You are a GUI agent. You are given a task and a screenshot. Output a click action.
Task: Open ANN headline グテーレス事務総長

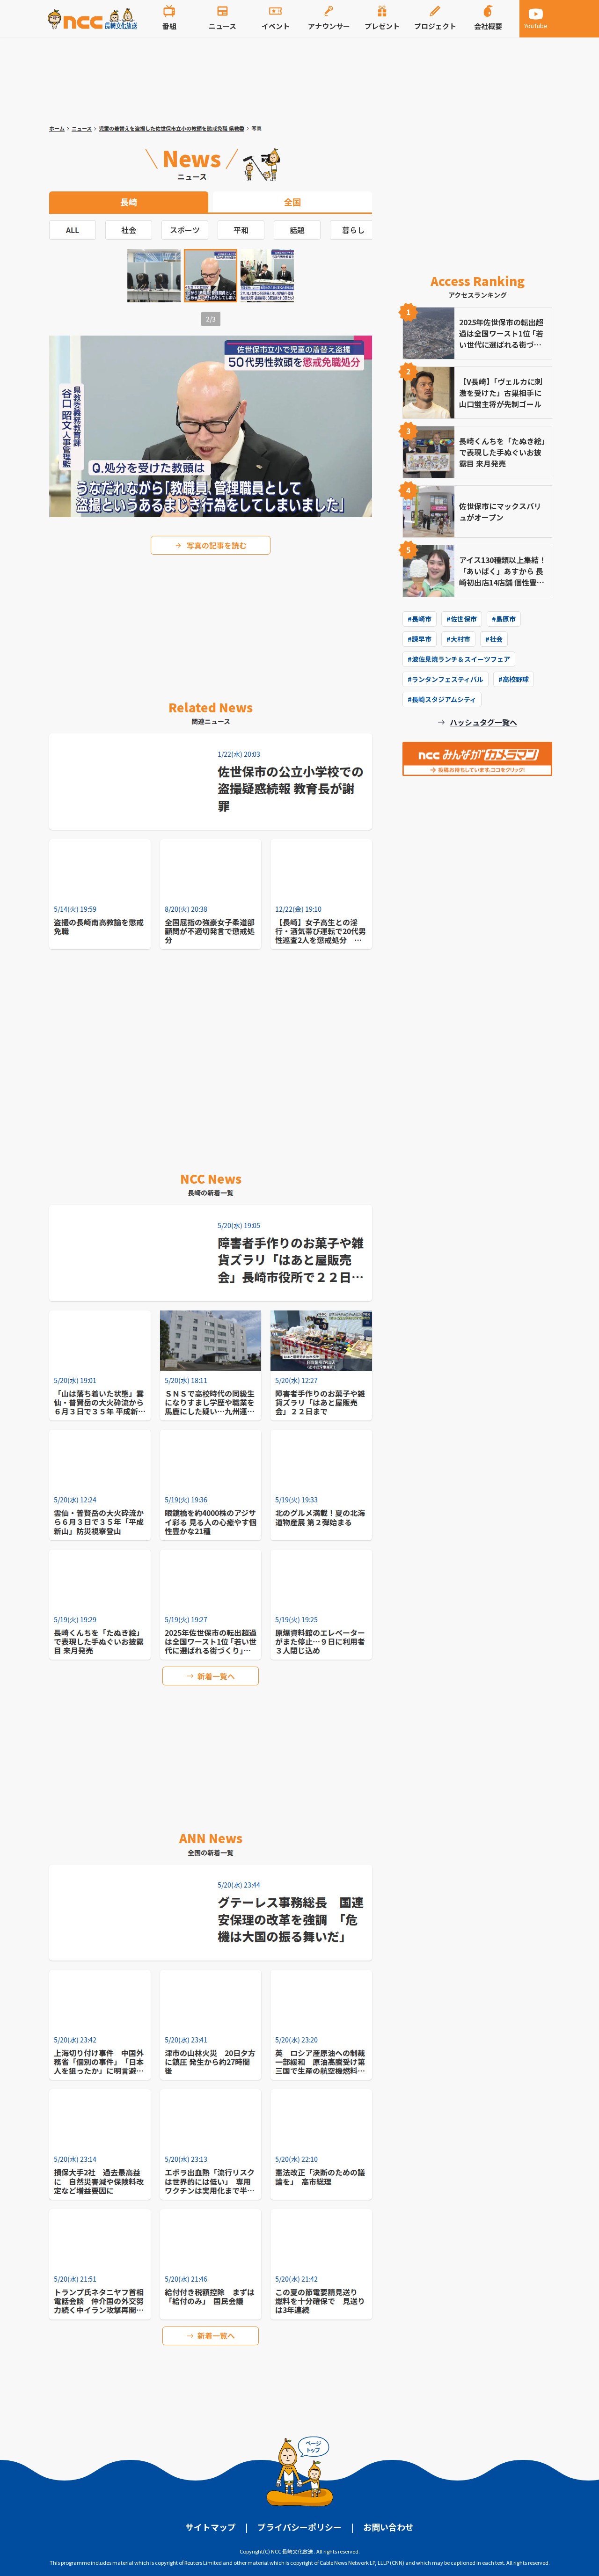(210, 1912)
